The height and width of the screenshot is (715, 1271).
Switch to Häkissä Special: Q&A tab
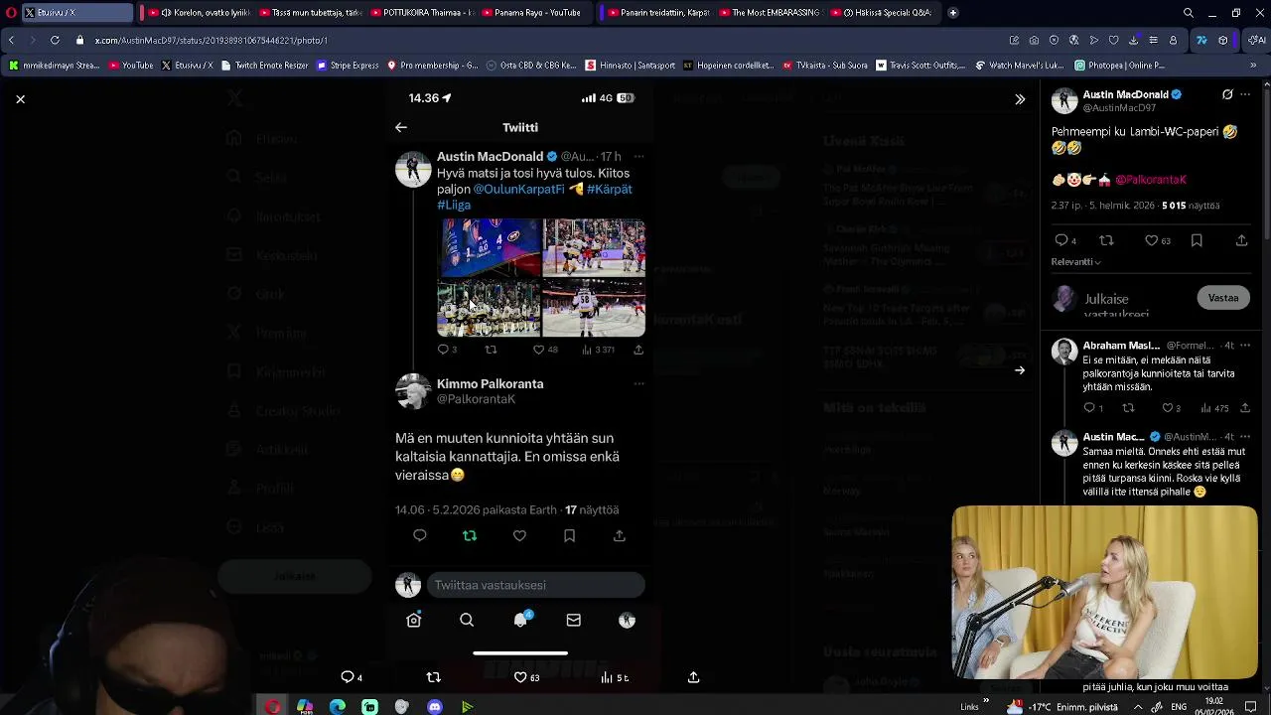pyautogui.click(x=881, y=13)
